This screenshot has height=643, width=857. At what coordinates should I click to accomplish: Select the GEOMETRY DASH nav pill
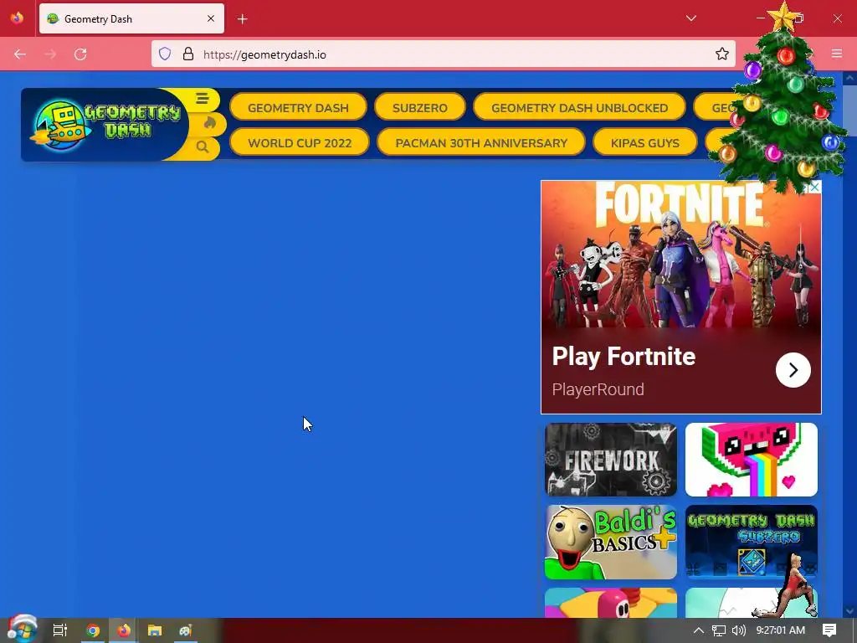click(x=298, y=108)
